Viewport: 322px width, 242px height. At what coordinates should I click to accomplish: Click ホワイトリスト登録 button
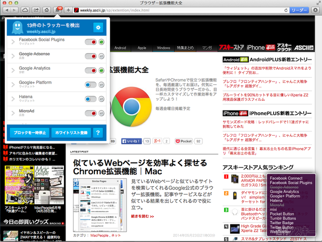click(71, 133)
